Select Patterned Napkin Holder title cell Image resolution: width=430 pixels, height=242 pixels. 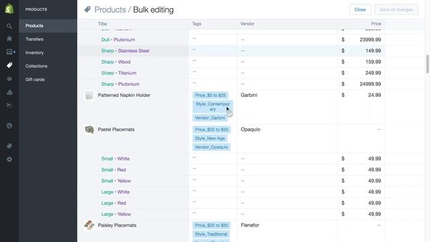click(124, 95)
